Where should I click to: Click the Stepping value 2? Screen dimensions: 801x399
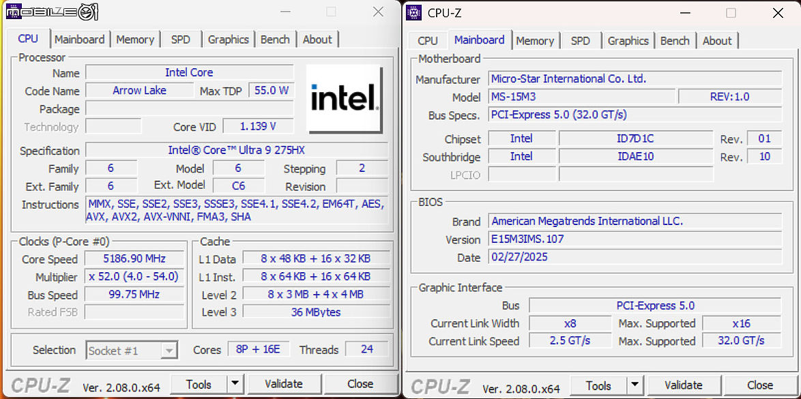click(362, 168)
